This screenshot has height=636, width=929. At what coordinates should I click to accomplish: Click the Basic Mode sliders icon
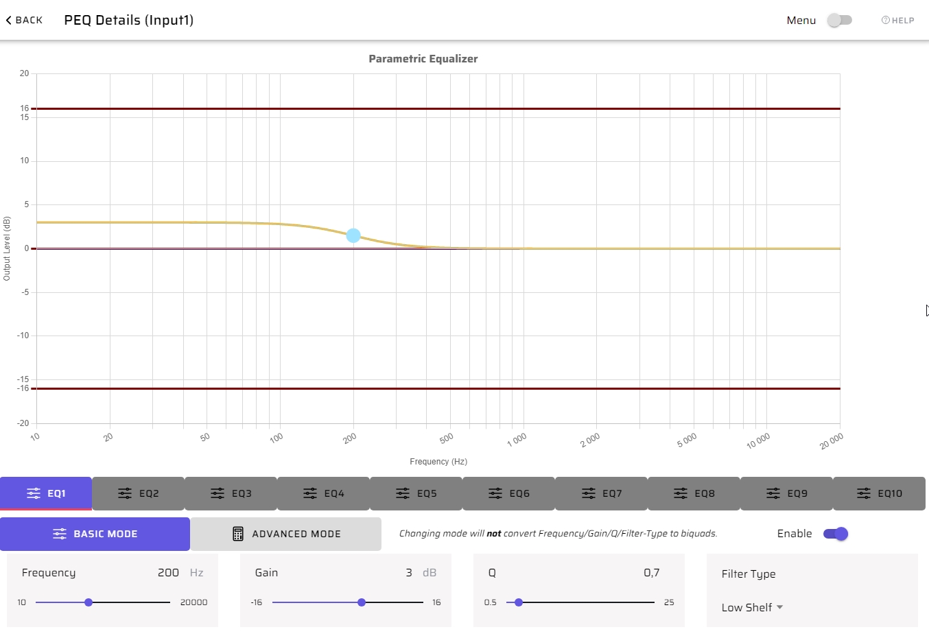(x=60, y=534)
